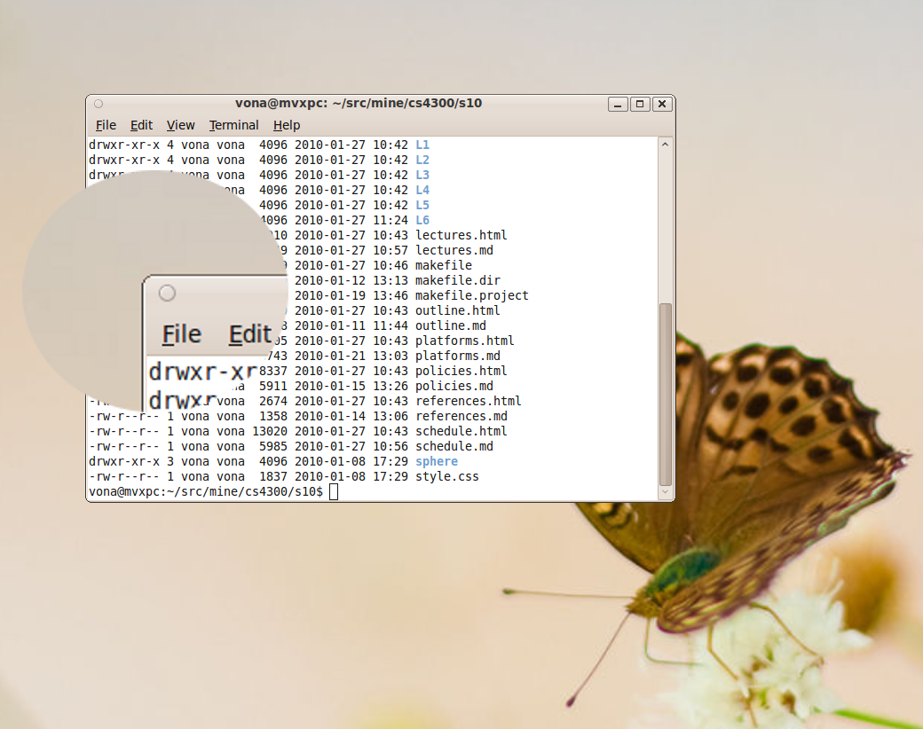Click the cursor at the shell prompt
This screenshot has height=729, width=923.
[334, 491]
